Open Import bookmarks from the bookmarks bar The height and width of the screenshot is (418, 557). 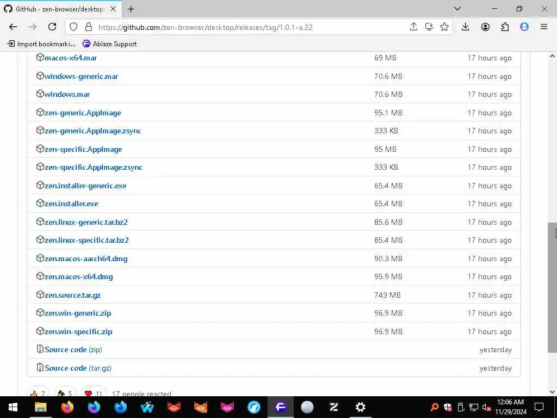[41, 44]
